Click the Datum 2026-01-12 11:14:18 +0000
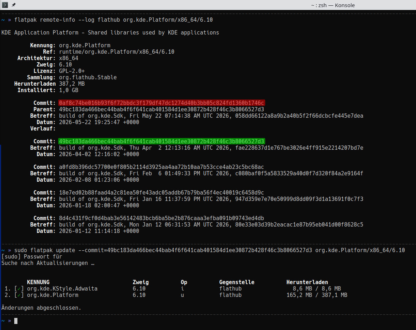The width and height of the screenshot is (416, 330). pos(99,231)
